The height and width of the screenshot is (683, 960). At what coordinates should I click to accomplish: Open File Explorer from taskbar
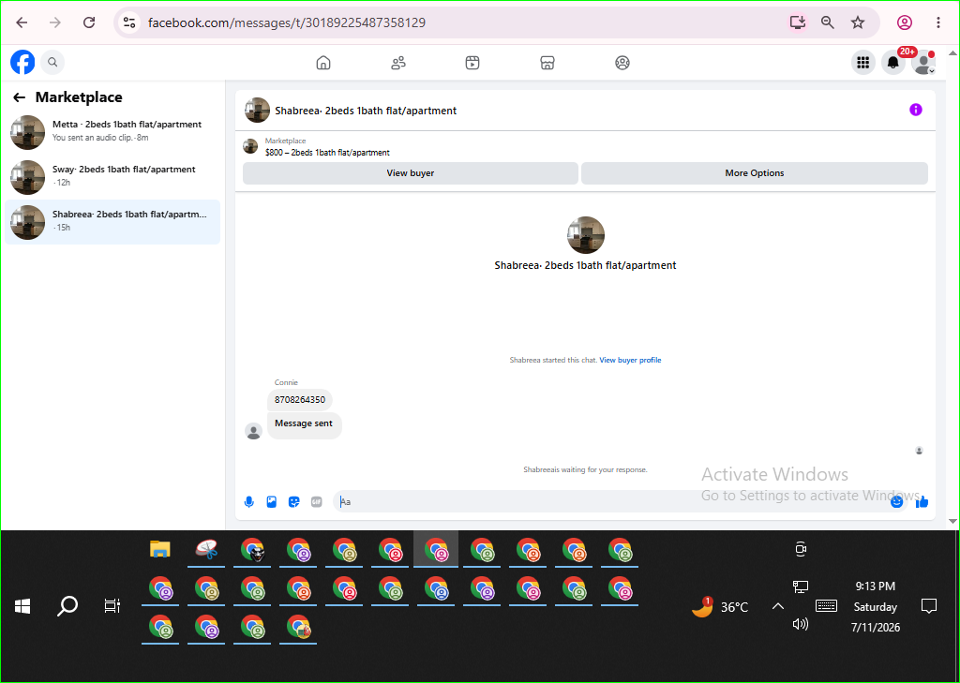pos(159,549)
